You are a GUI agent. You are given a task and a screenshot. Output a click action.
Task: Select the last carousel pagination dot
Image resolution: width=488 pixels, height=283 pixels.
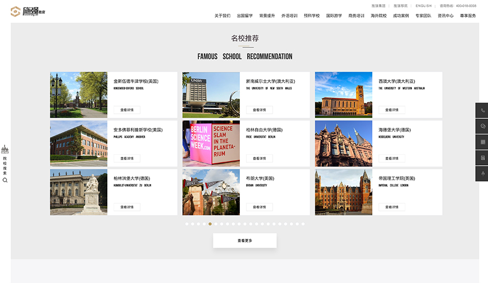[x=303, y=224]
